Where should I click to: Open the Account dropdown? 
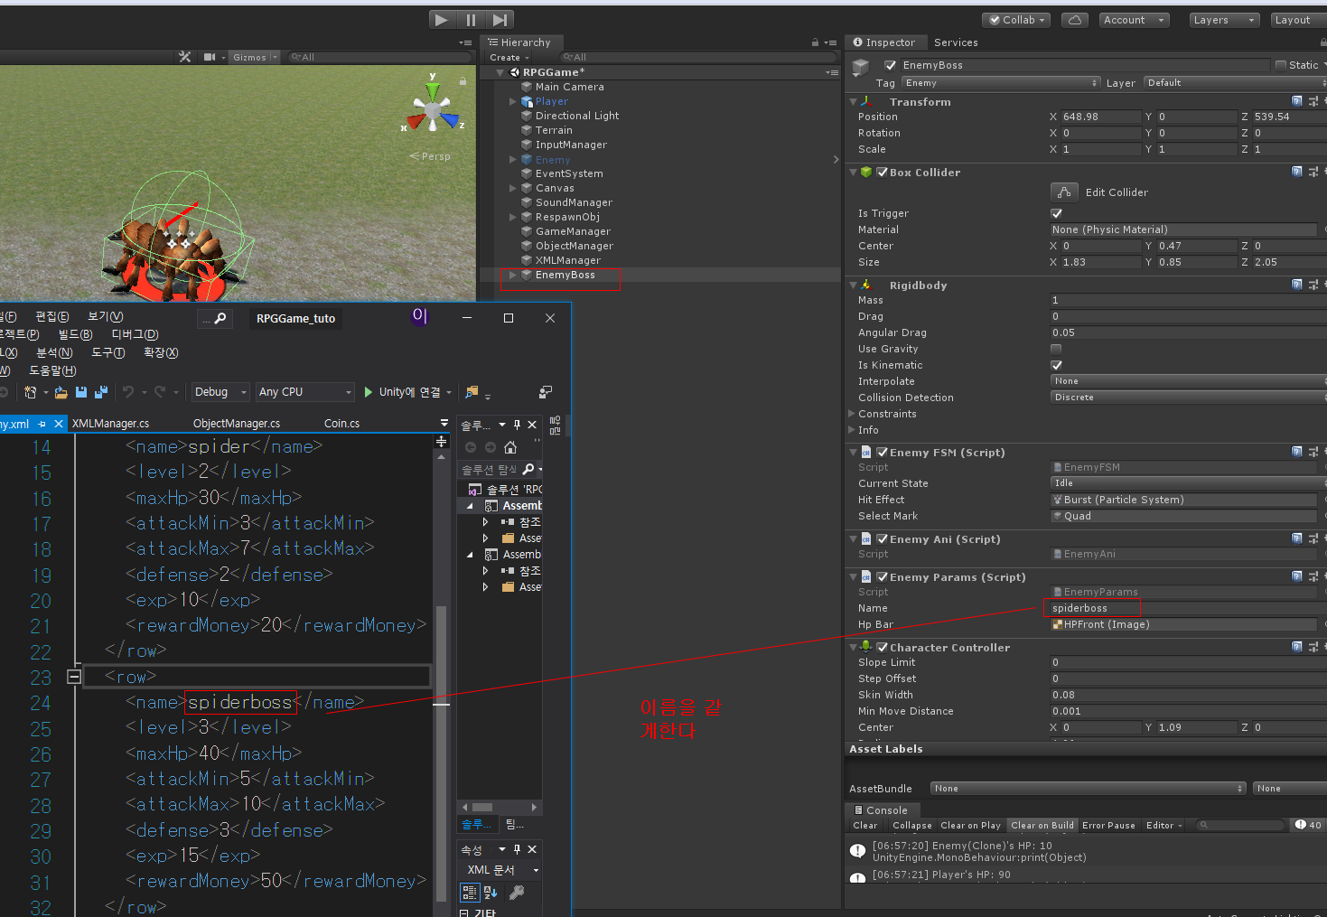tap(1134, 20)
